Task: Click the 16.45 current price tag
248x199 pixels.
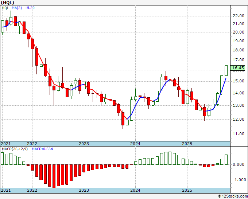Action: coord(238,68)
